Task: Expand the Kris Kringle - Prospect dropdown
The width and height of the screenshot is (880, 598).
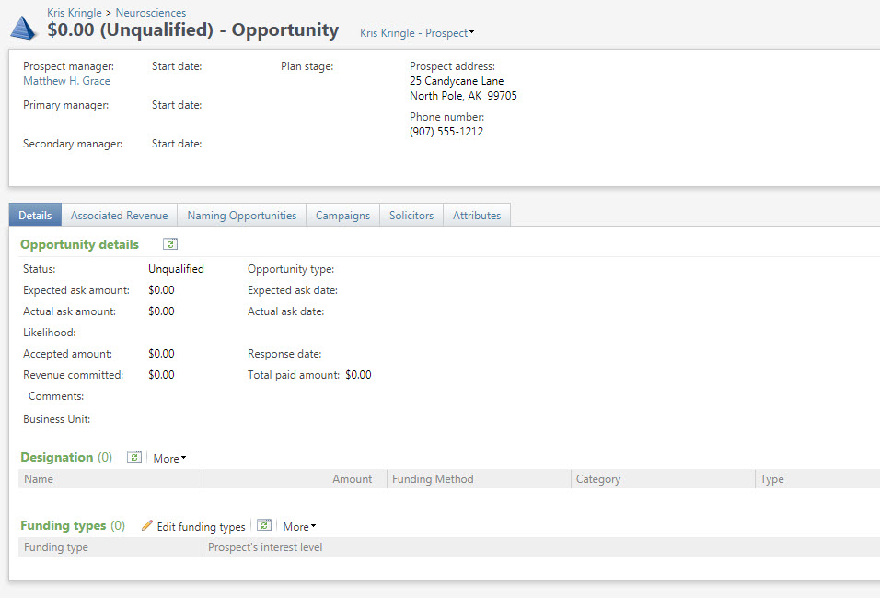Action: point(417,33)
